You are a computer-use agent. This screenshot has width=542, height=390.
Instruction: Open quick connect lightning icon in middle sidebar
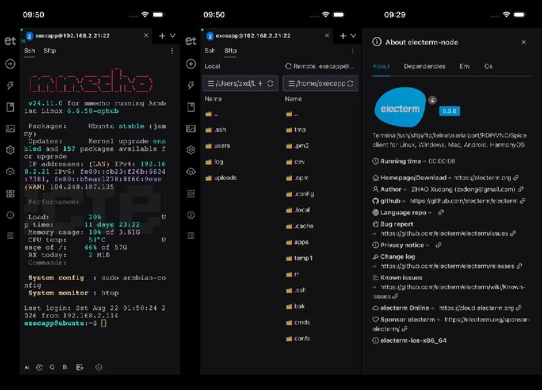[x=191, y=85]
